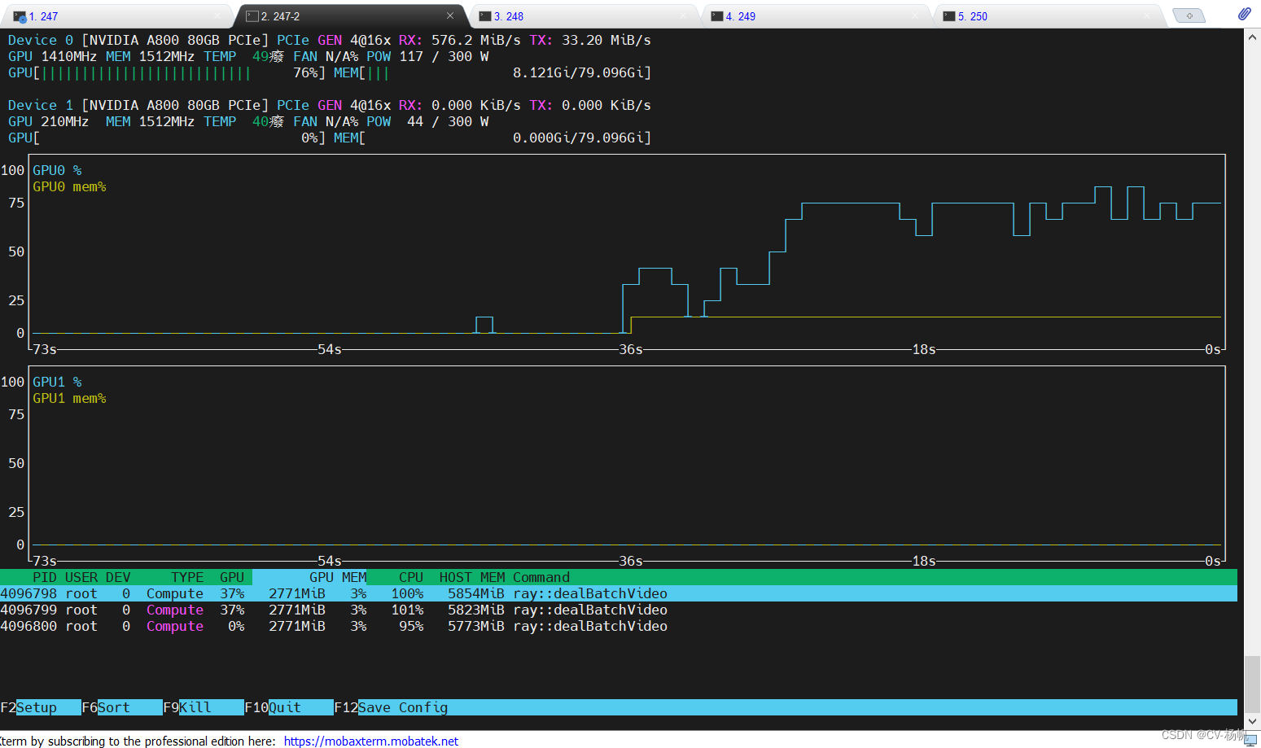
Task: Click the terminal icon on tab 4. 249
Action: coord(717,16)
